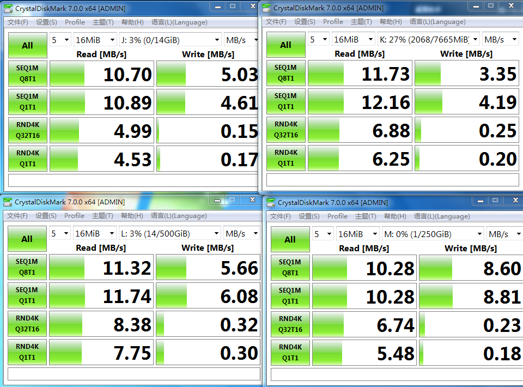The height and width of the screenshot is (387, 523).
Task: Open 主题(T) menu in L: drive window
Action: pos(103,216)
